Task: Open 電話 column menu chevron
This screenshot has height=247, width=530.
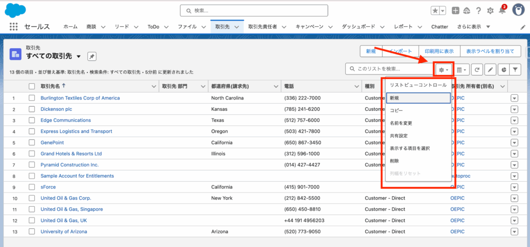Action: 356,86
